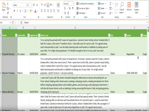This screenshot has width=149, height=111.
Task: Set Top Align for cells
Action: click(42, 5)
